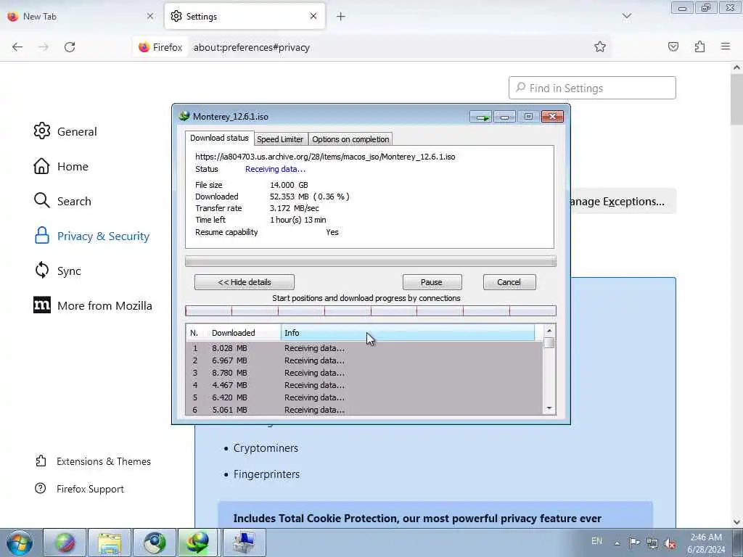Show hidden tray icons arrow

tap(617, 543)
